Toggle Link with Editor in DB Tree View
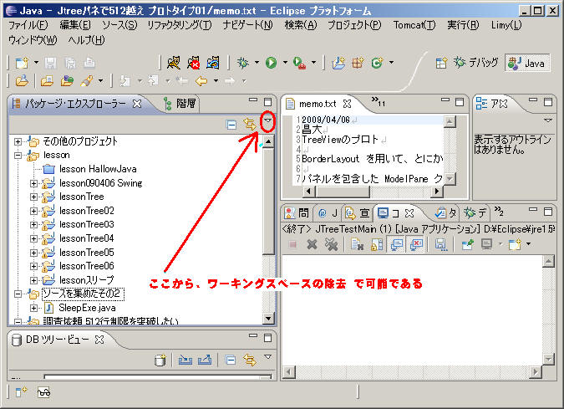Image resolution: width=564 pixels, height=409 pixels. 249,360
